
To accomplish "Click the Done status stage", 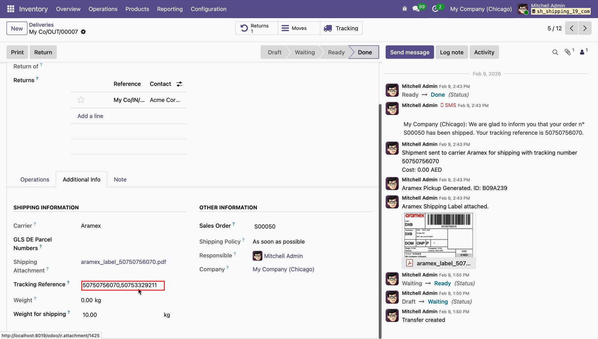I will click(364, 52).
